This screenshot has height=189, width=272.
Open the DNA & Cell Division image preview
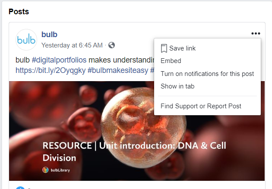coord(137,131)
